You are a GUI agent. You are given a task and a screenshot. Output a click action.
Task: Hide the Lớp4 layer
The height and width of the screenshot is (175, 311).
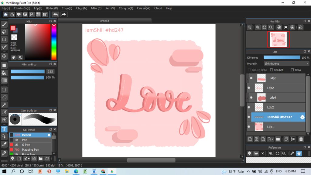(251, 98)
